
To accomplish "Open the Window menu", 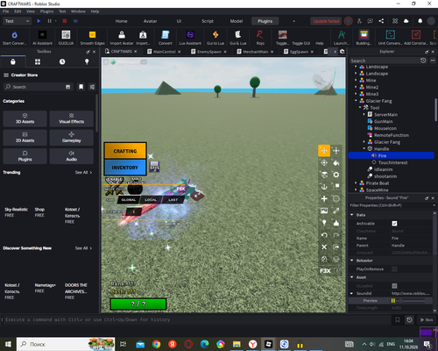I will point(78,11).
